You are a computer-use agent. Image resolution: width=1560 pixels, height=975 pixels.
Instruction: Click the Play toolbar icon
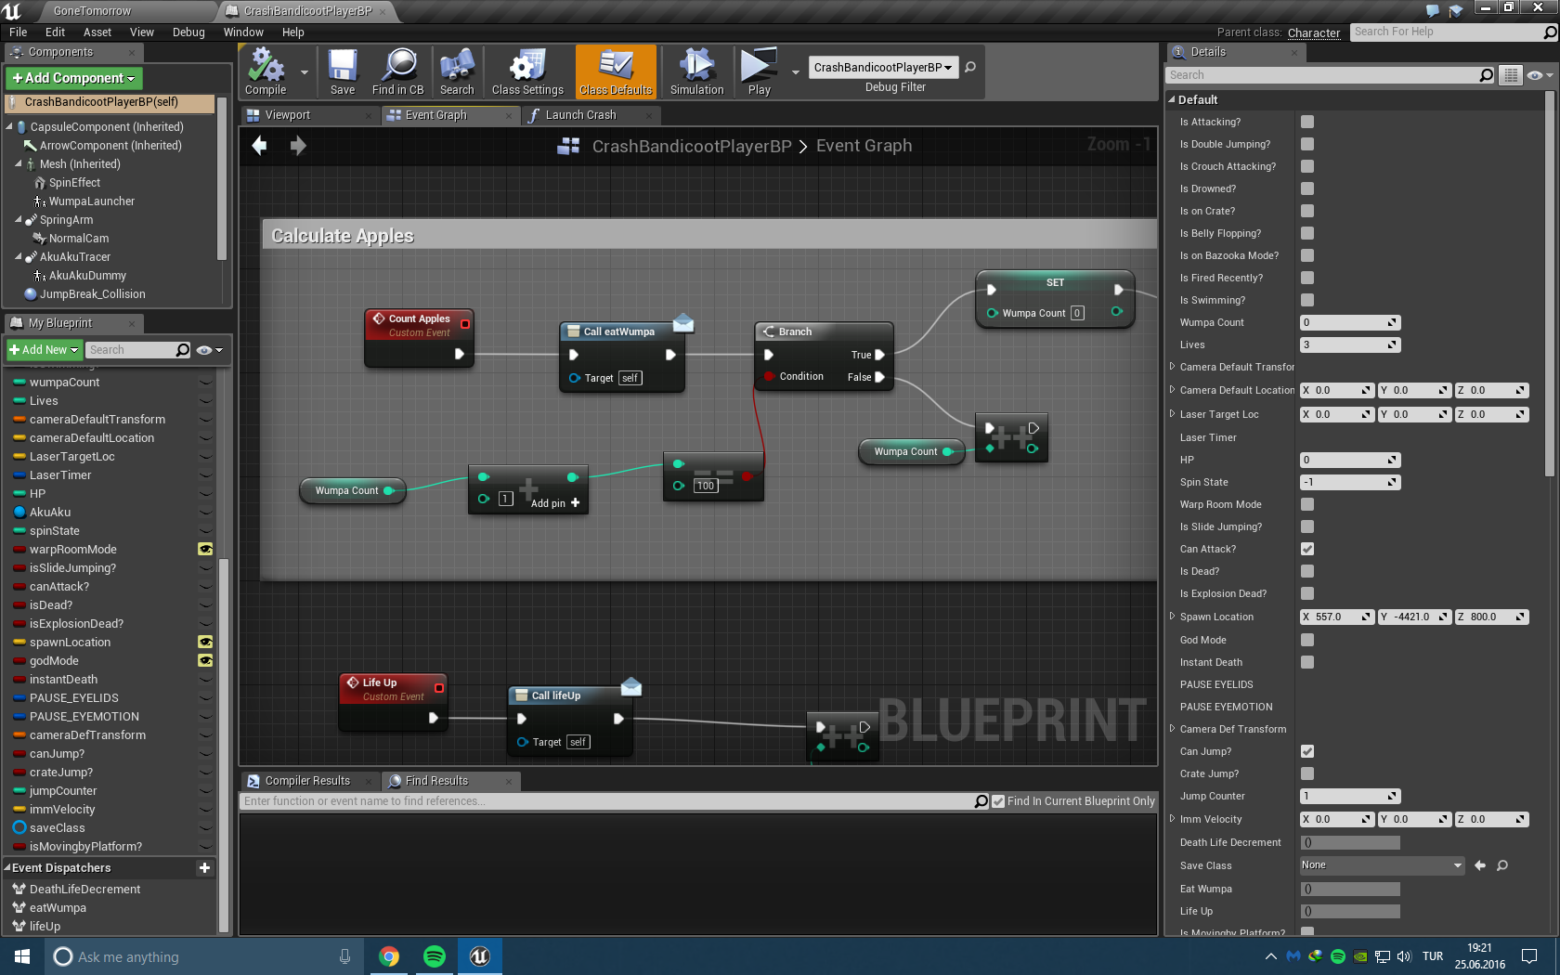pyautogui.click(x=759, y=71)
